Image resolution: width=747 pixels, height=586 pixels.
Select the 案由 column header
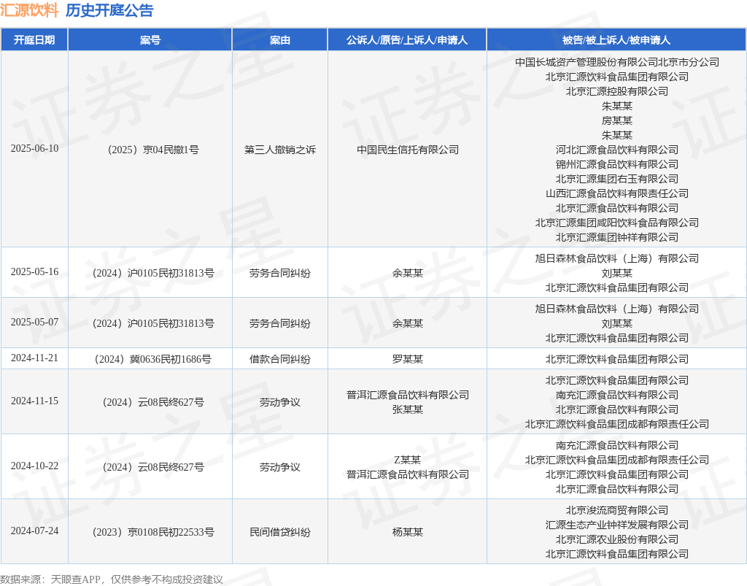click(280, 40)
